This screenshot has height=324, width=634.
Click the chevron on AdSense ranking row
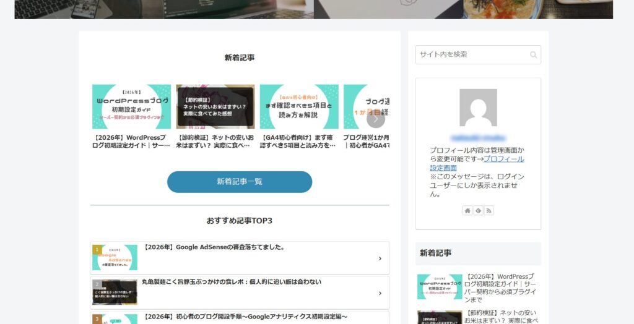(380, 258)
